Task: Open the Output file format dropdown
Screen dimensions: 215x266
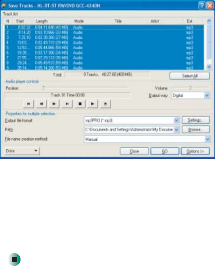Action: coord(177,121)
